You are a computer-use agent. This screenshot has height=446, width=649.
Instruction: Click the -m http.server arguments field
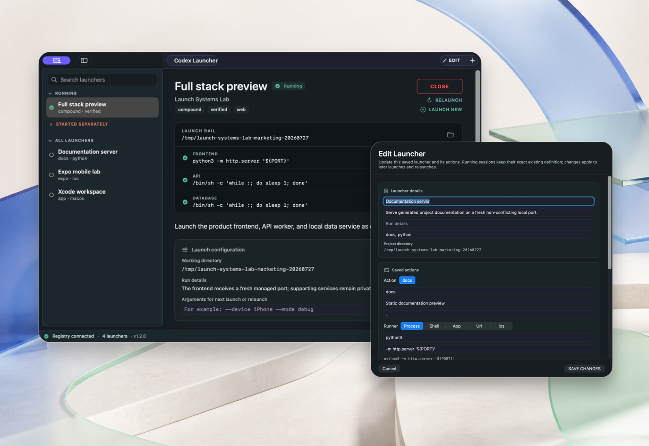pyautogui.click(x=489, y=349)
